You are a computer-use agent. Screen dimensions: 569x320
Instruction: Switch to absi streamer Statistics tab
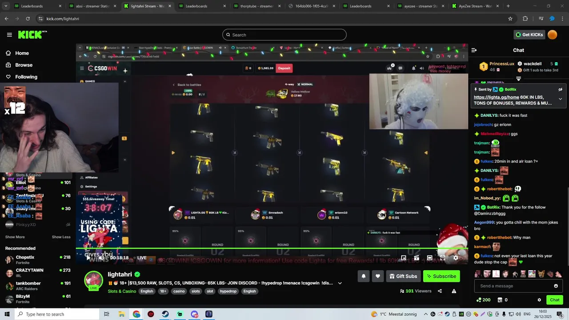point(92,6)
